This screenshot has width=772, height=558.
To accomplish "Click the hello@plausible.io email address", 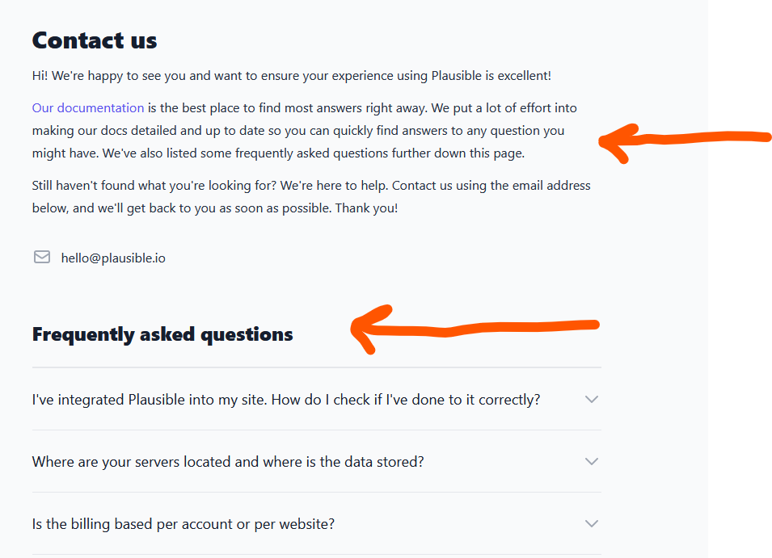I will pyautogui.click(x=113, y=258).
